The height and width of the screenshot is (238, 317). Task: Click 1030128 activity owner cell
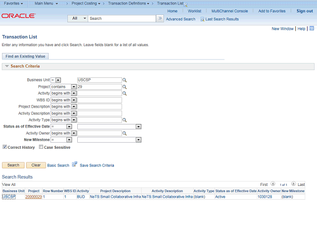point(264,197)
